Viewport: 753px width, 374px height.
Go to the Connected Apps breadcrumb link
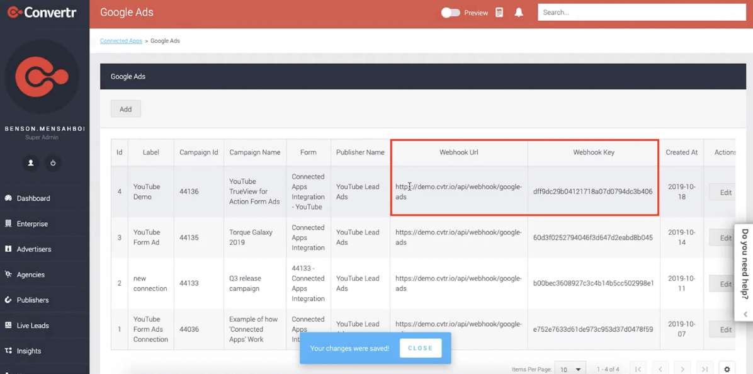pos(121,41)
